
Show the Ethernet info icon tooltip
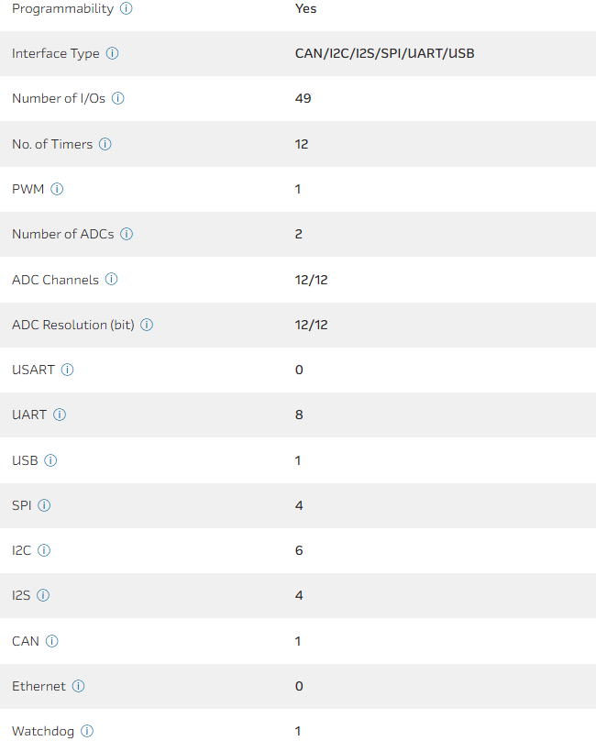pos(79,686)
